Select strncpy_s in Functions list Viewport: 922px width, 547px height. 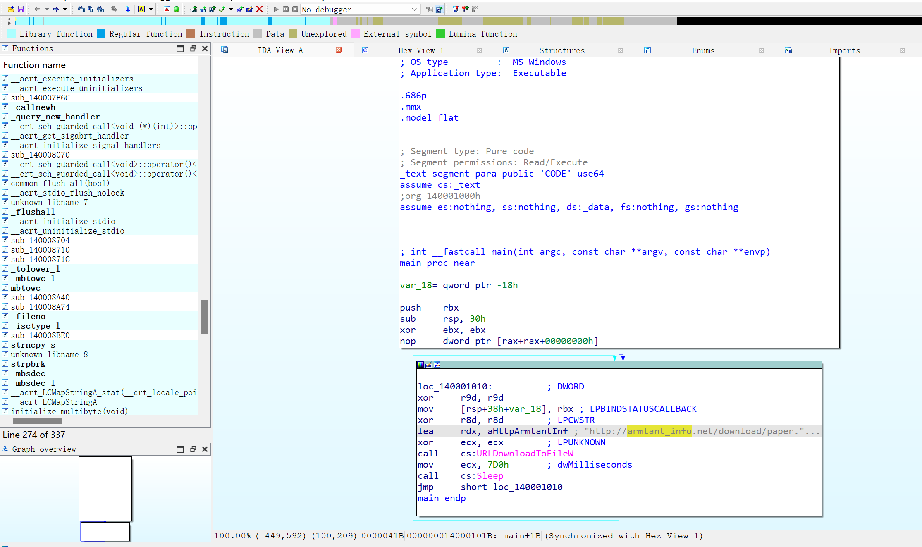tap(100, 345)
